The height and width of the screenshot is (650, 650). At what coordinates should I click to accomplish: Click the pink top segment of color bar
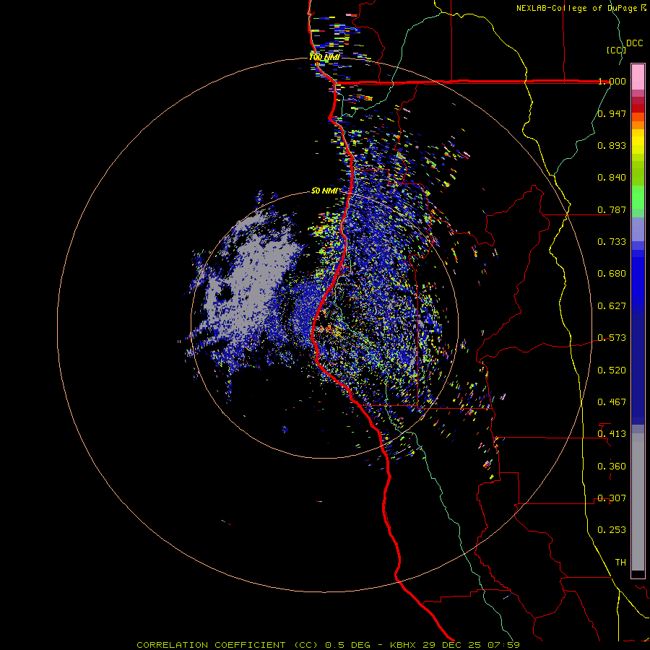click(638, 77)
